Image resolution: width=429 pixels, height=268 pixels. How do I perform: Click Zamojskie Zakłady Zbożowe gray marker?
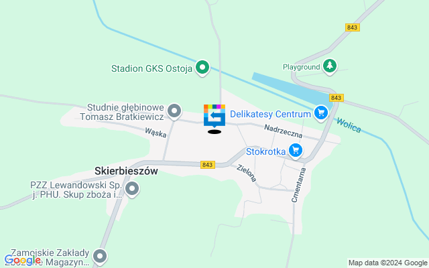[x=100, y=257]
